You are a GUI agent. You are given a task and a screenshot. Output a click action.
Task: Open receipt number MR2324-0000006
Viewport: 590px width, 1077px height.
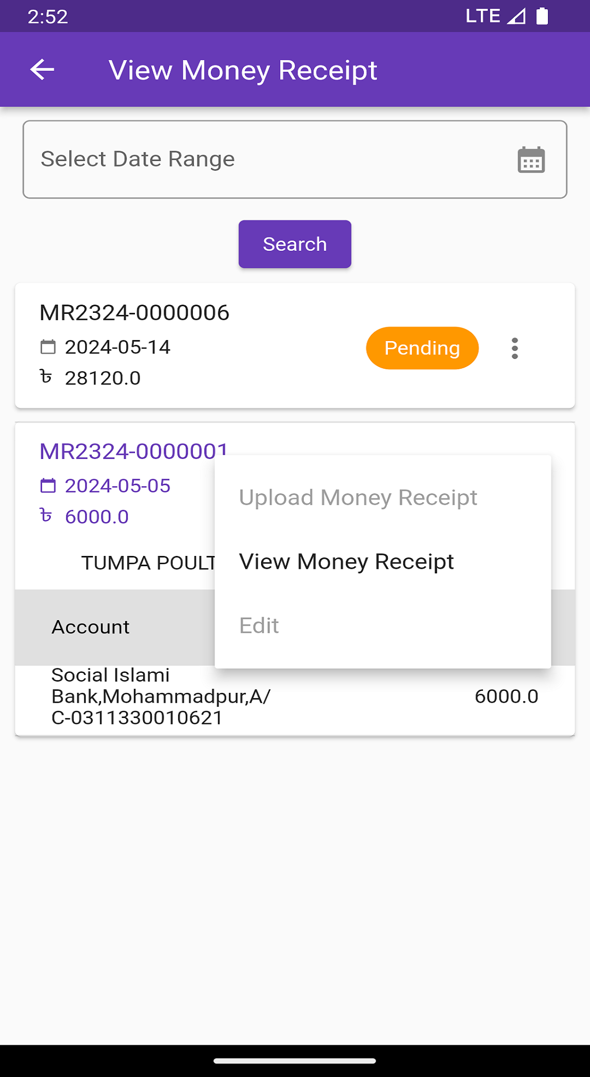coord(134,313)
